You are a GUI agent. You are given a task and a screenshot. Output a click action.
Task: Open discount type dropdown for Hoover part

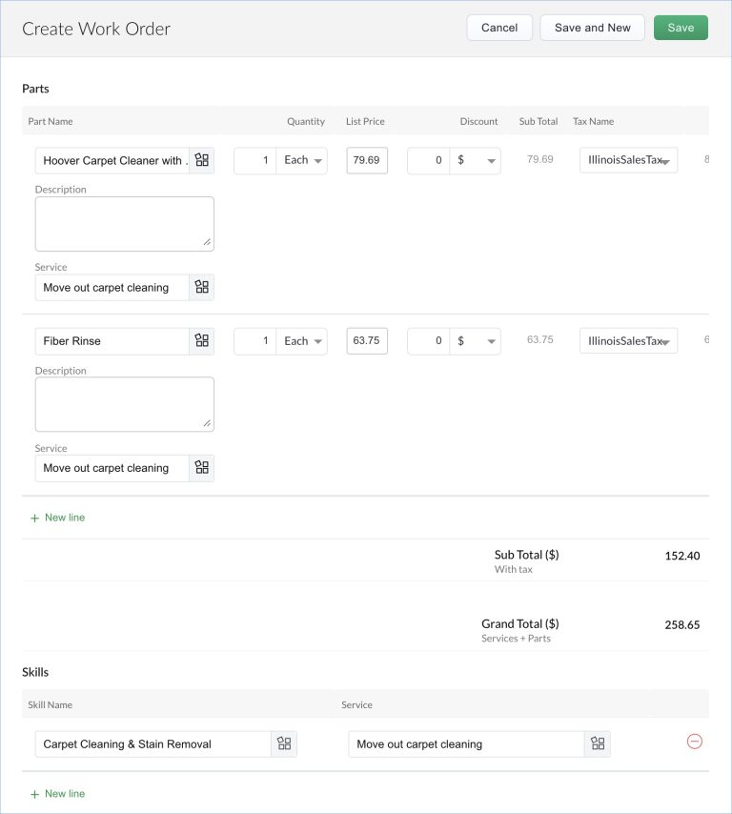(476, 160)
